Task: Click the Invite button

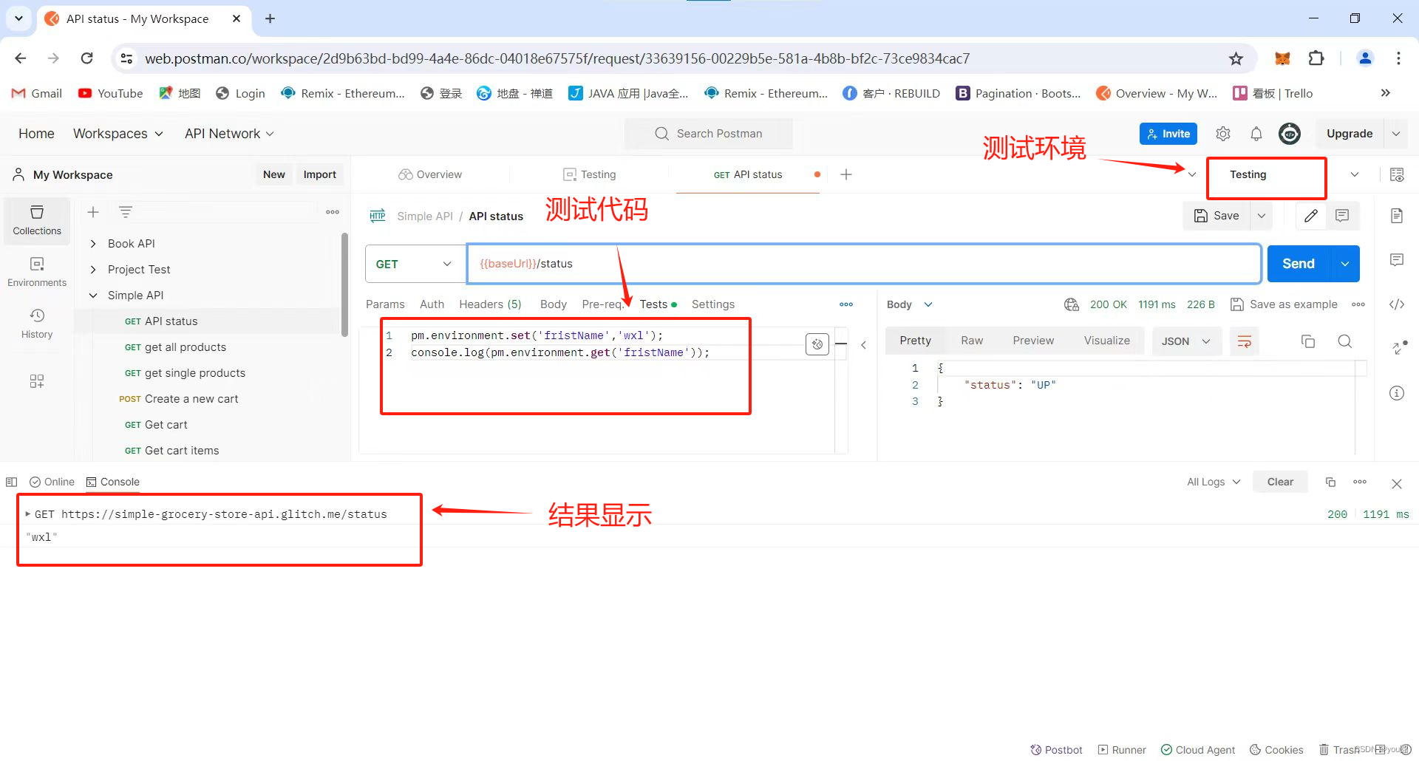Action: coord(1168,134)
